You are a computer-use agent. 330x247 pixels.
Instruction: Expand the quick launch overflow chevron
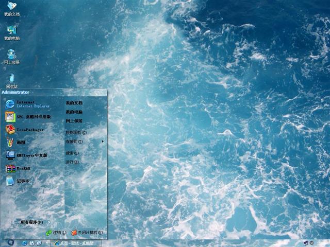[47, 242]
